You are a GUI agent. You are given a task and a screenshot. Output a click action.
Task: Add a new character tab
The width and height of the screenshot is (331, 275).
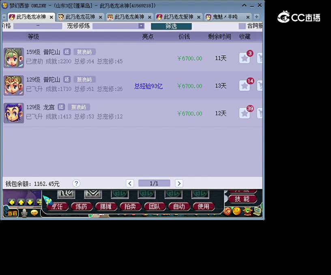tap(256, 17)
